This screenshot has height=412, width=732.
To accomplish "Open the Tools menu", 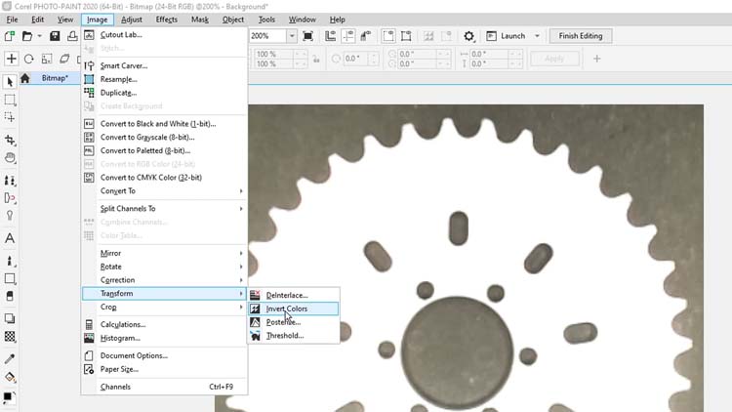I will pos(266,20).
